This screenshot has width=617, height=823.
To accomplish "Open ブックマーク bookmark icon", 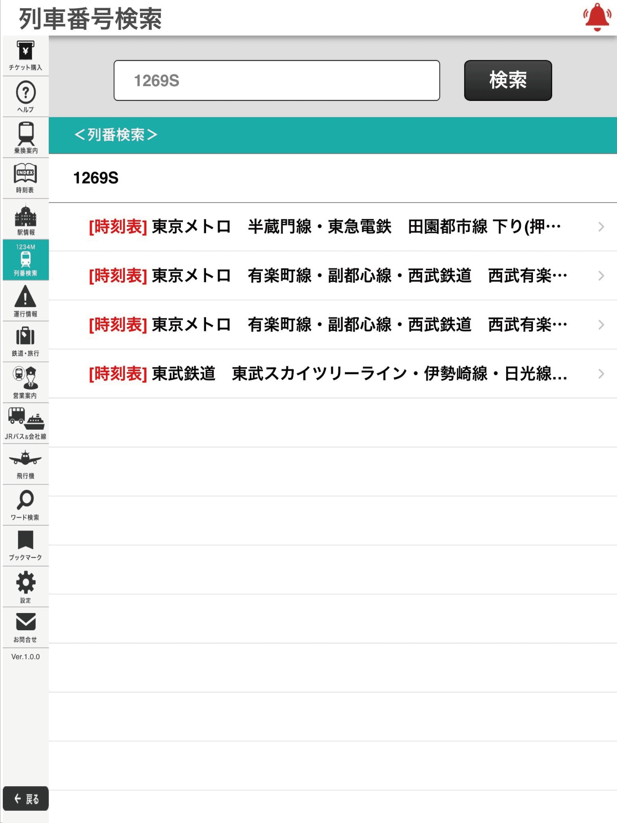I will coord(25,546).
